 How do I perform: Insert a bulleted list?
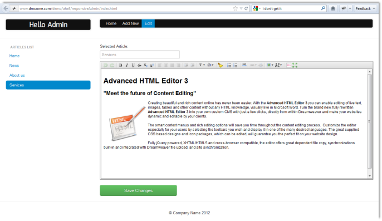pos(229,65)
